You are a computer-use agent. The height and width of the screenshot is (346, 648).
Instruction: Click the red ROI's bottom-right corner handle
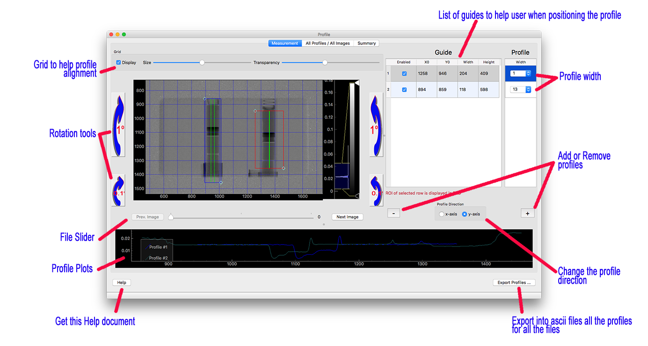click(x=284, y=168)
